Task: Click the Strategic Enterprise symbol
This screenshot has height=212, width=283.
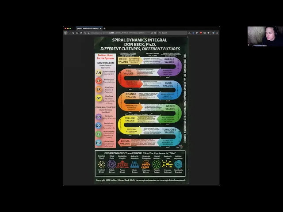Action: click(146, 164)
